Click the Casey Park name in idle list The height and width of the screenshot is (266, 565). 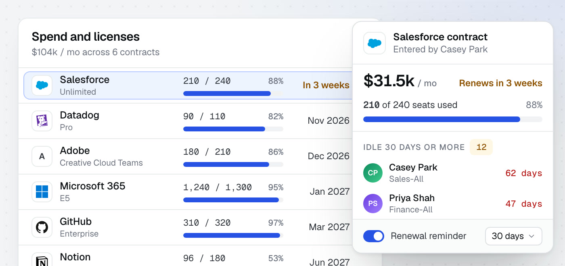click(x=413, y=168)
